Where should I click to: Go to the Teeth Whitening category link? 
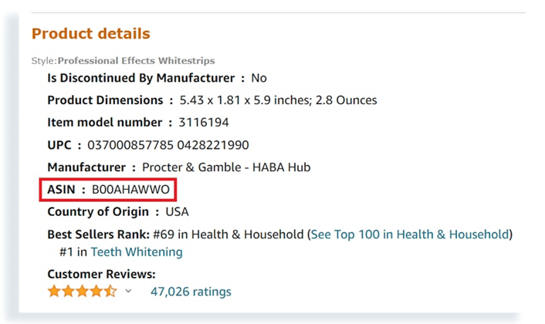(x=137, y=251)
